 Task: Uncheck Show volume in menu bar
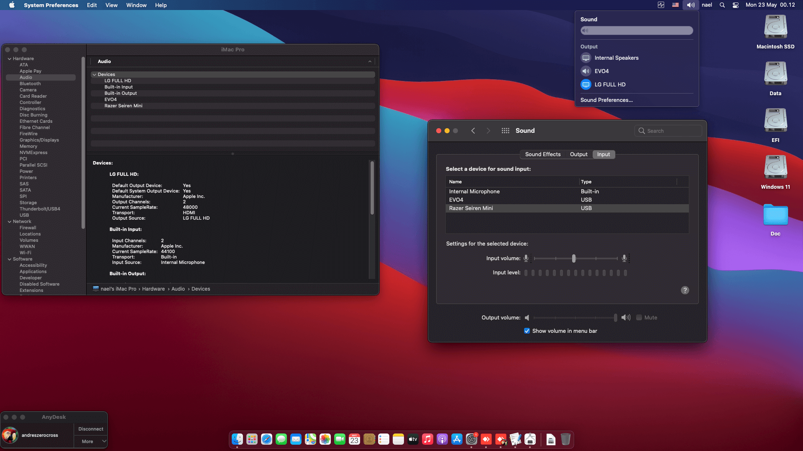pos(527,331)
